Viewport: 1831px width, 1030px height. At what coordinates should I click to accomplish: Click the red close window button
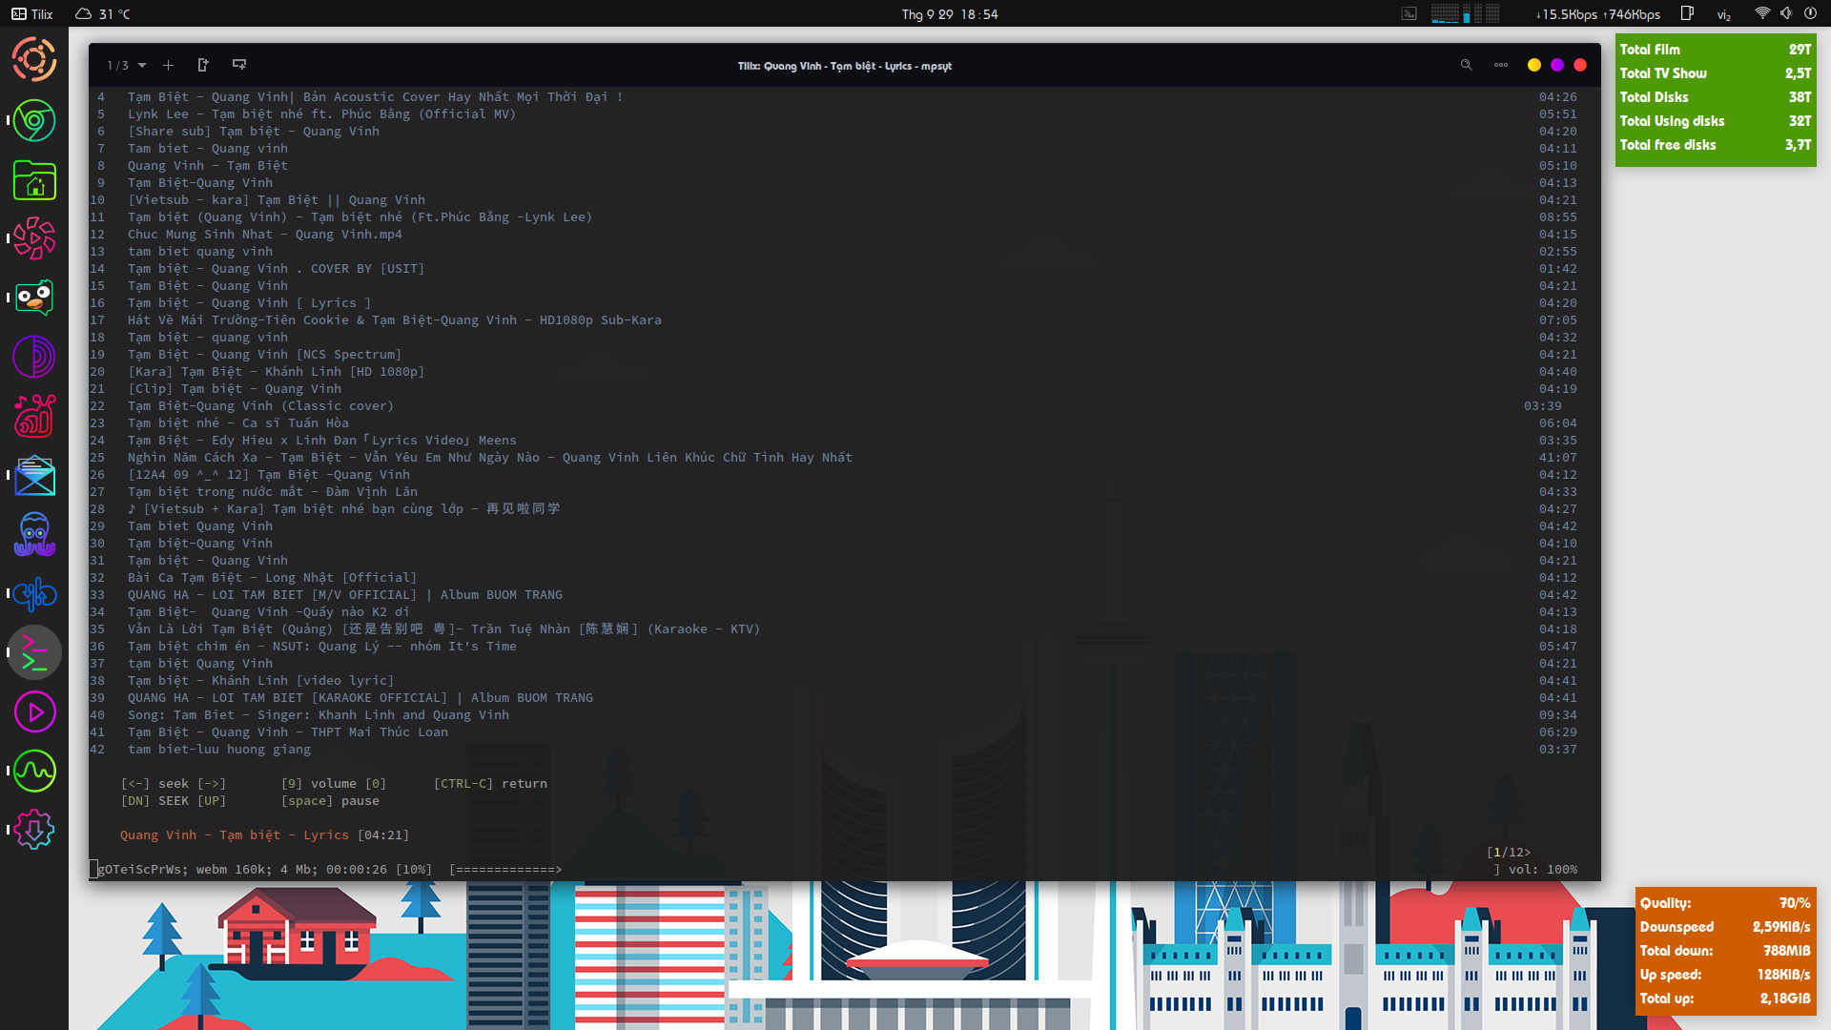(1580, 65)
